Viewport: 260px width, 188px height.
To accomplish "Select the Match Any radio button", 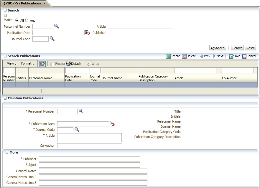I will 27,20.
